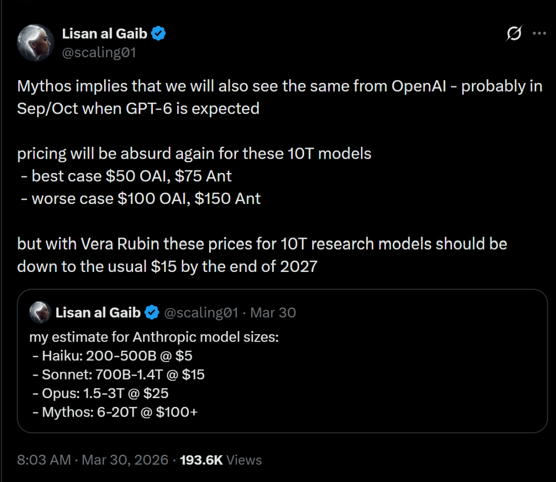Click the 8:03 AM · Mar 30, 2026 timestamp
The image size is (556, 482).
click(93, 460)
